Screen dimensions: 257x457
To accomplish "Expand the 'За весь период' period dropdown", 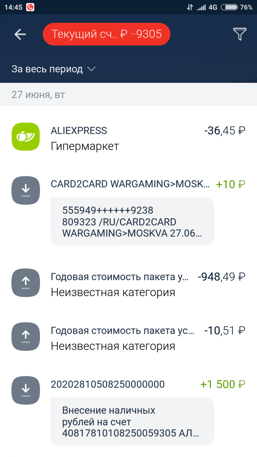I will click(x=47, y=69).
